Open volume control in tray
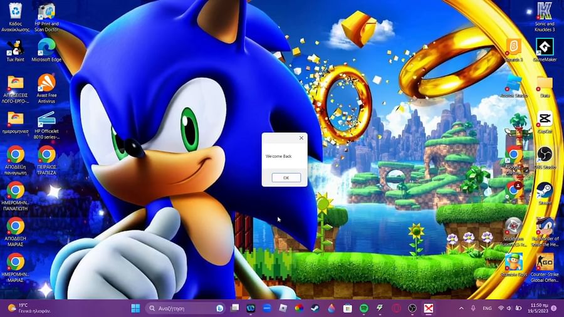The image size is (564, 317). tap(509, 308)
